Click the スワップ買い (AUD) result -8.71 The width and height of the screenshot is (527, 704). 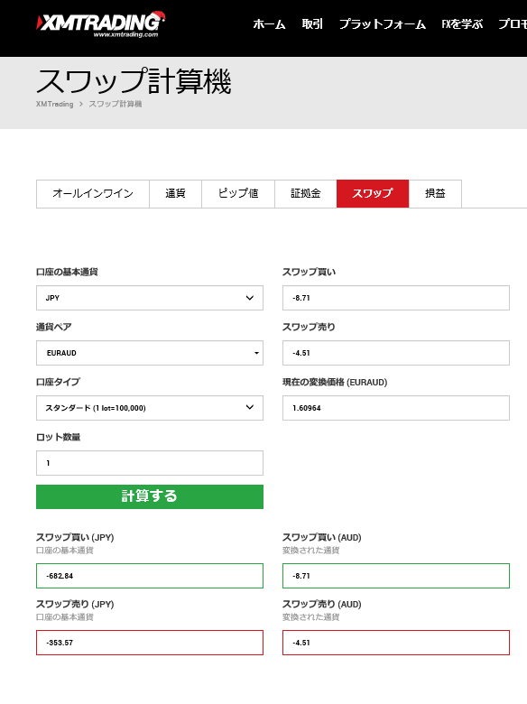click(396, 576)
